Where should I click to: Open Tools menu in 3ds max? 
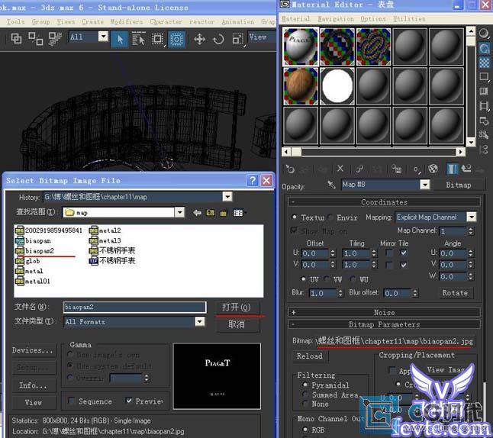16,21
